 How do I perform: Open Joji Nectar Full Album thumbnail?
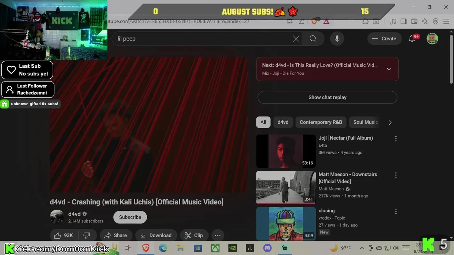click(286, 151)
